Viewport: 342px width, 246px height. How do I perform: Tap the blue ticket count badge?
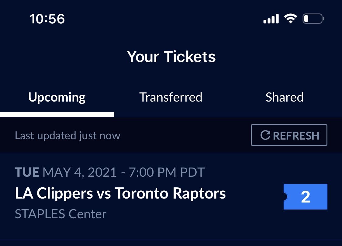click(305, 197)
